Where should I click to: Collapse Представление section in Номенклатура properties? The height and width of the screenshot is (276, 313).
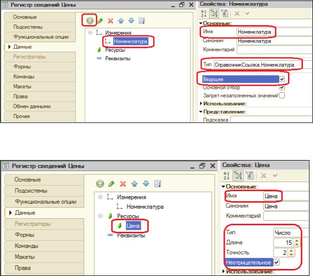201,111
